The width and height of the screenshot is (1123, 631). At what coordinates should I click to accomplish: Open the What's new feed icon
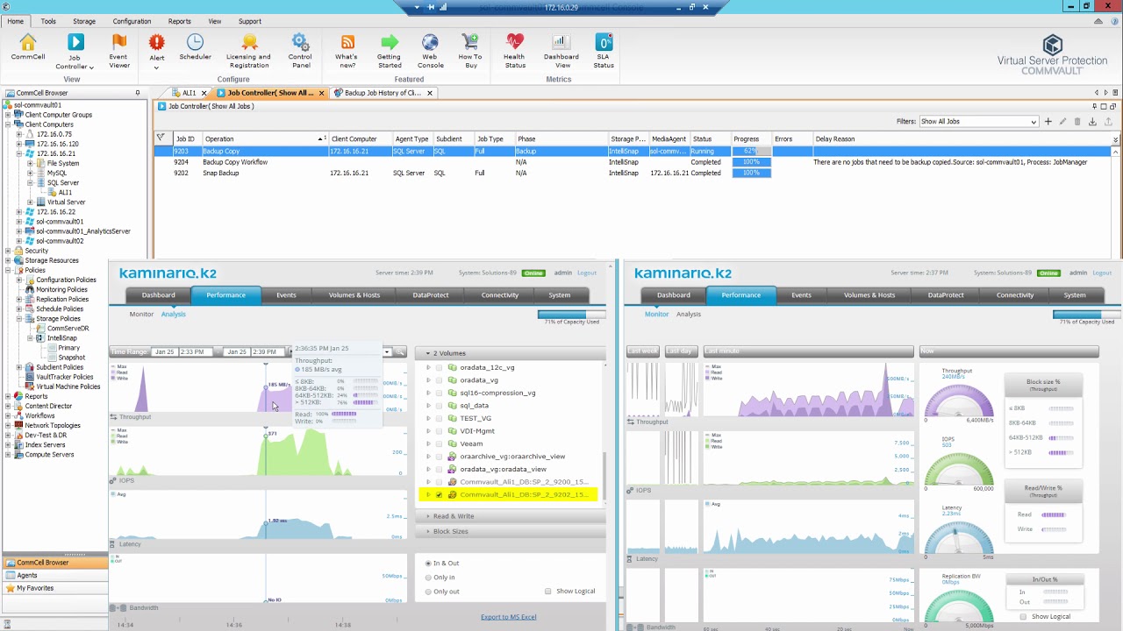click(x=347, y=52)
